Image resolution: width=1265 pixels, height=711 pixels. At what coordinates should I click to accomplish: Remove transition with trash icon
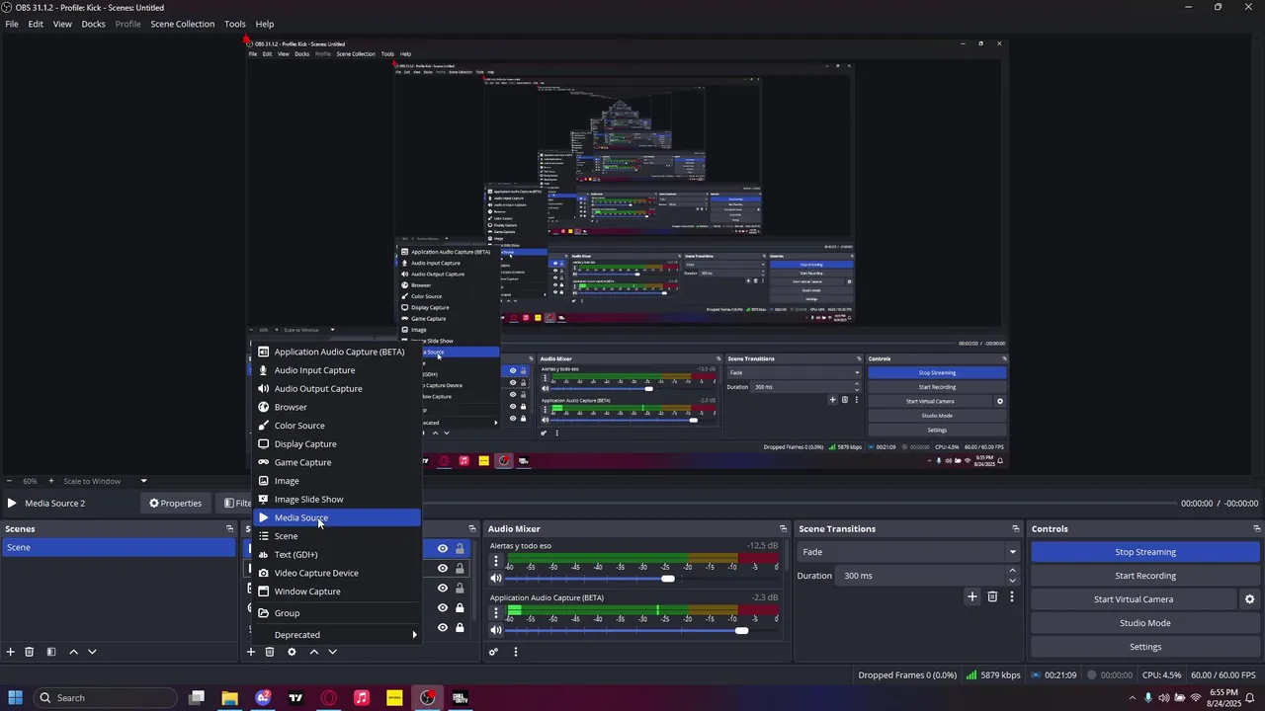coord(993,596)
